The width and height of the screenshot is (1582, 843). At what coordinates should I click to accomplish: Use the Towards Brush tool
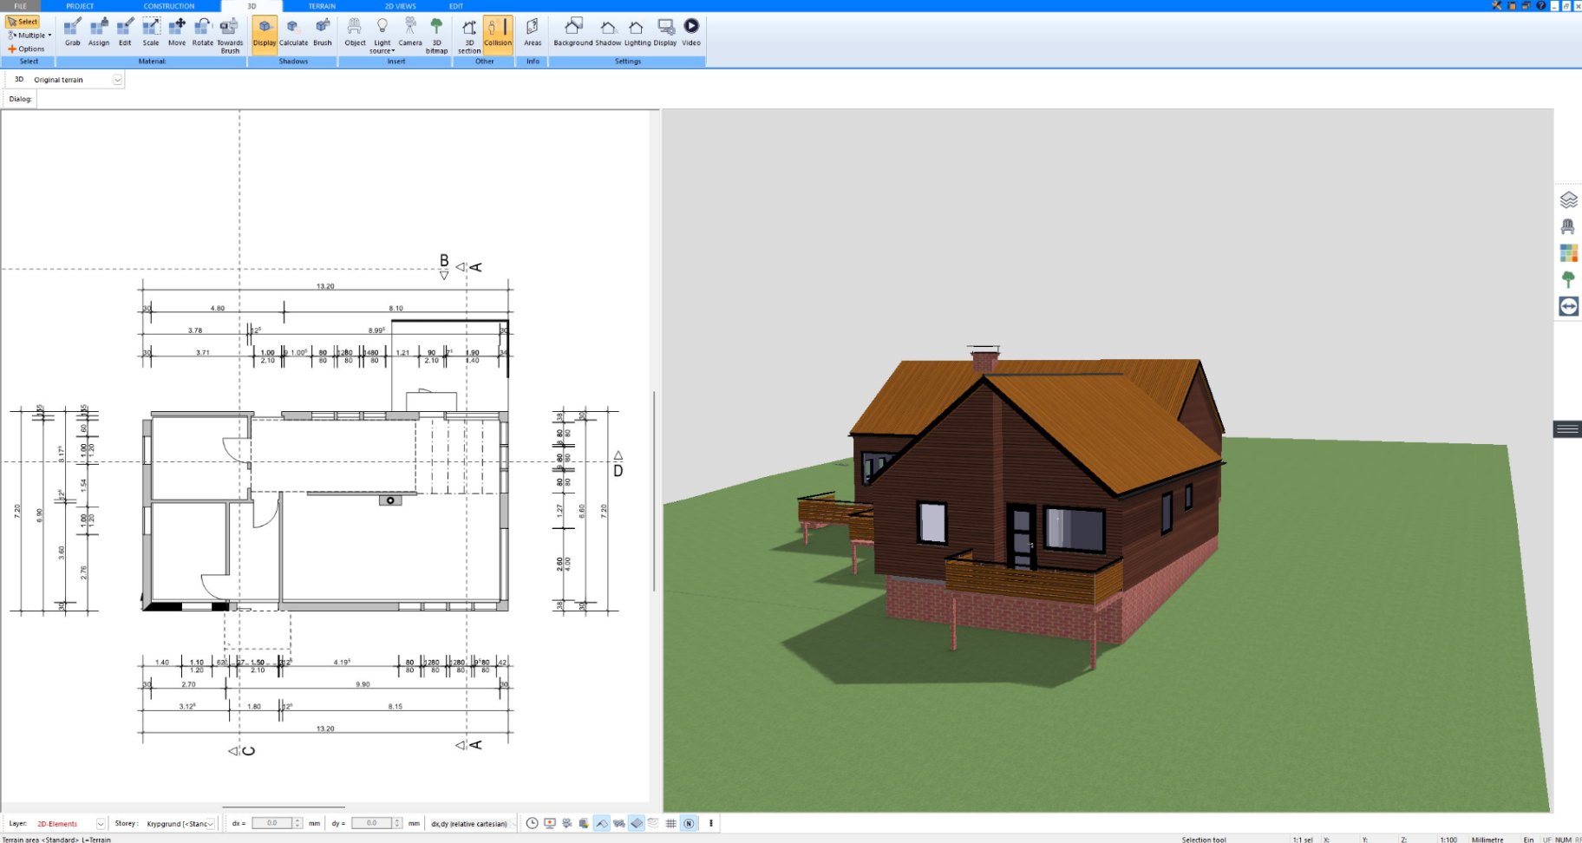click(x=230, y=36)
